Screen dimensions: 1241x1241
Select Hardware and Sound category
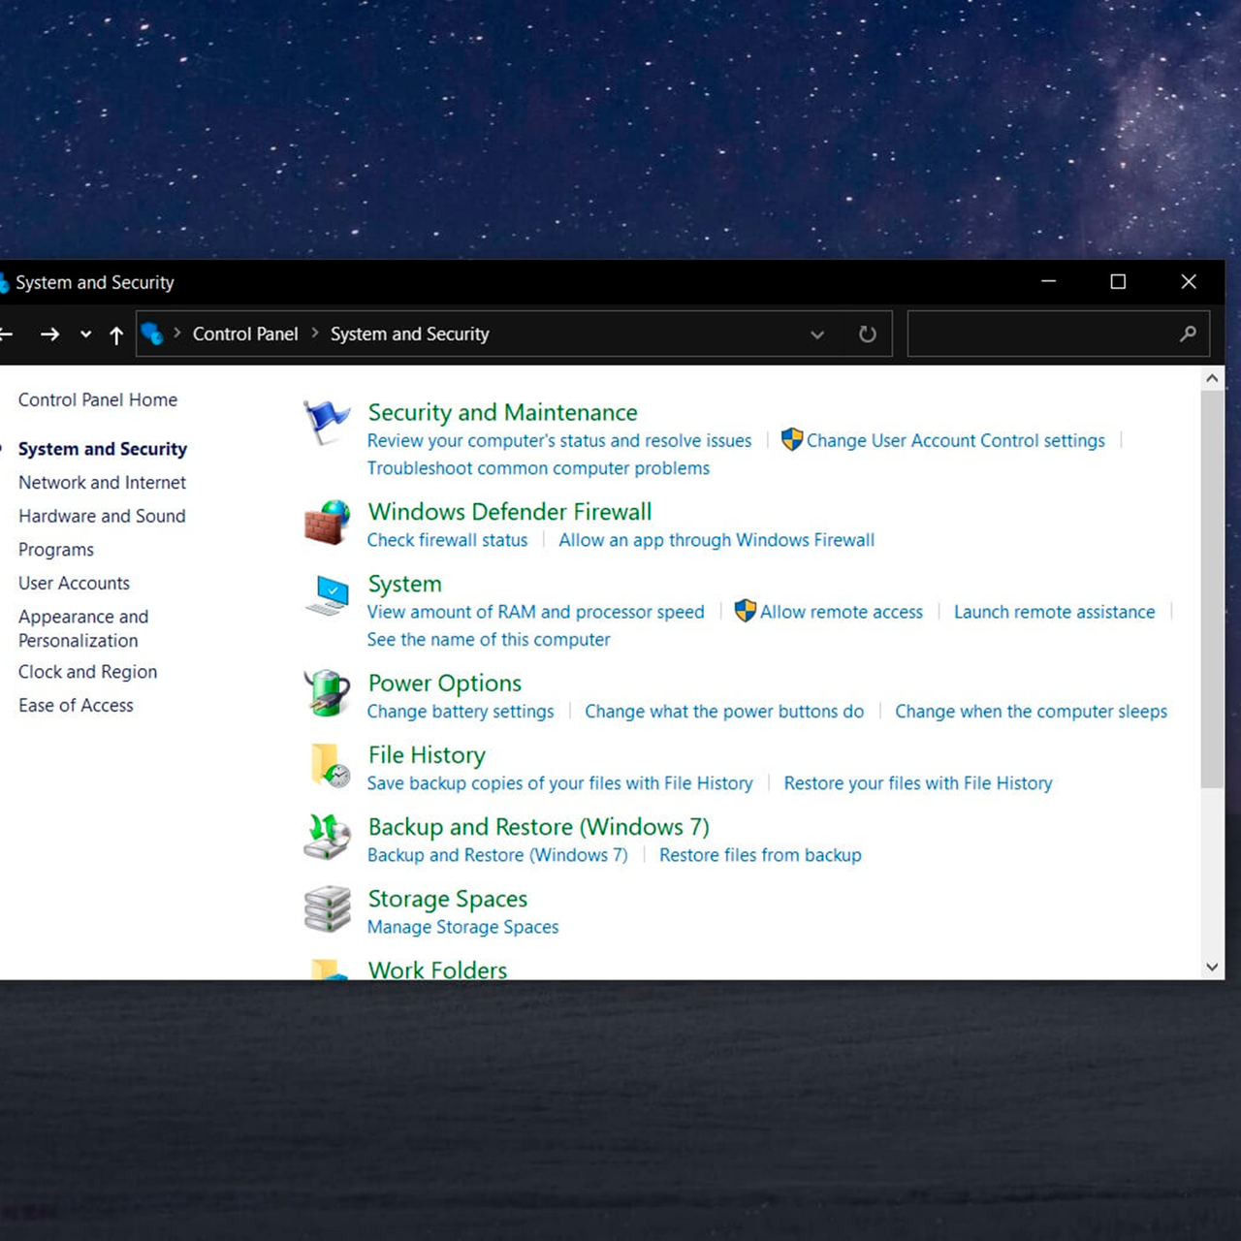(x=102, y=516)
